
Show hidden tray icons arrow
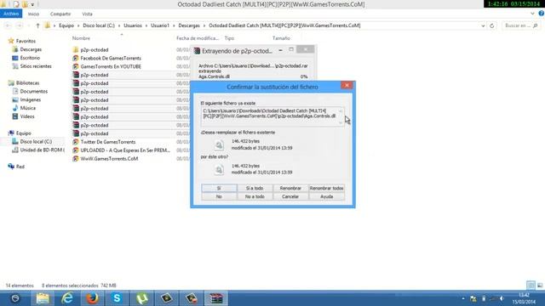[x=463, y=298]
